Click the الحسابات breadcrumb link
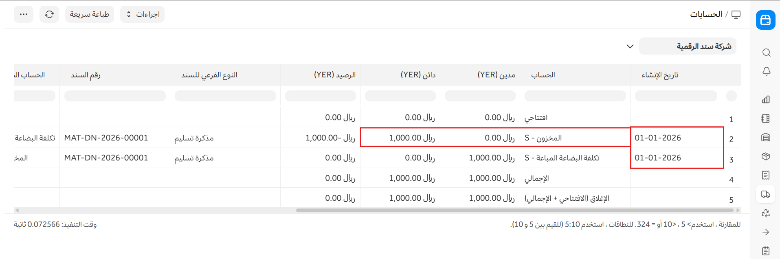Image resolution: width=780 pixels, height=259 pixels. point(706,14)
